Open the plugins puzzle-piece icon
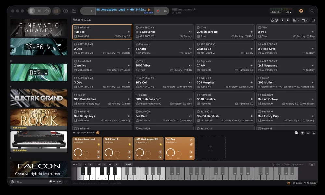The height and width of the screenshot is (195, 325). point(66,11)
